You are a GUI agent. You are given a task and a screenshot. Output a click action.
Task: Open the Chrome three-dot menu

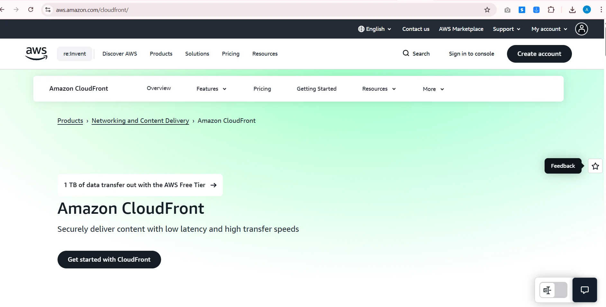(x=601, y=10)
